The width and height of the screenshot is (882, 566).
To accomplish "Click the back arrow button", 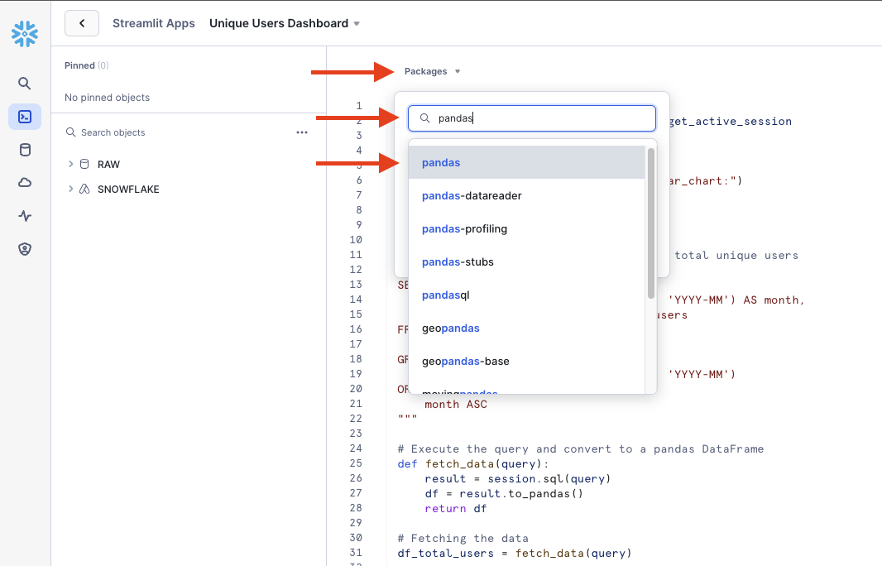I will click(82, 23).
